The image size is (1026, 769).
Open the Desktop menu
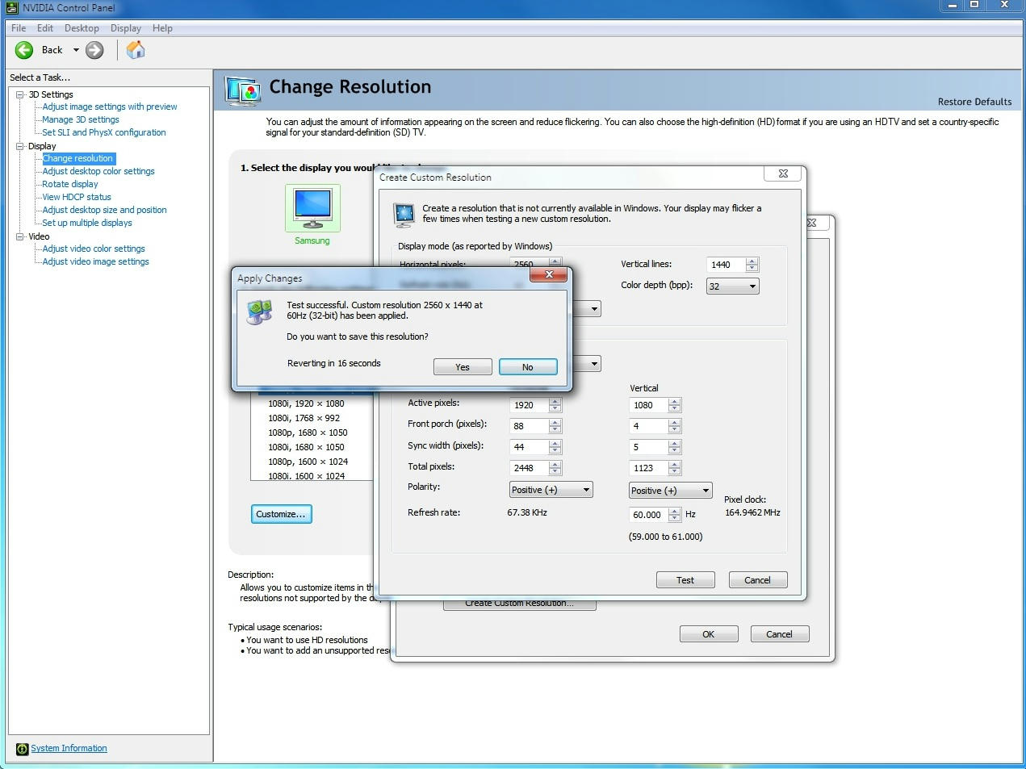[82, 28]
